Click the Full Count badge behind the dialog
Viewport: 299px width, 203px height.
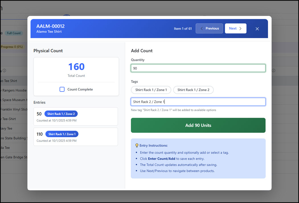coord(14,33)
